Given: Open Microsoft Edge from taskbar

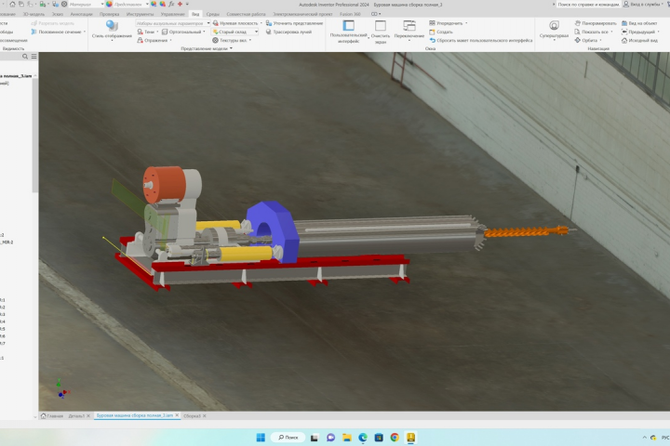Looking at the screenshot, I should pos(363,438).
